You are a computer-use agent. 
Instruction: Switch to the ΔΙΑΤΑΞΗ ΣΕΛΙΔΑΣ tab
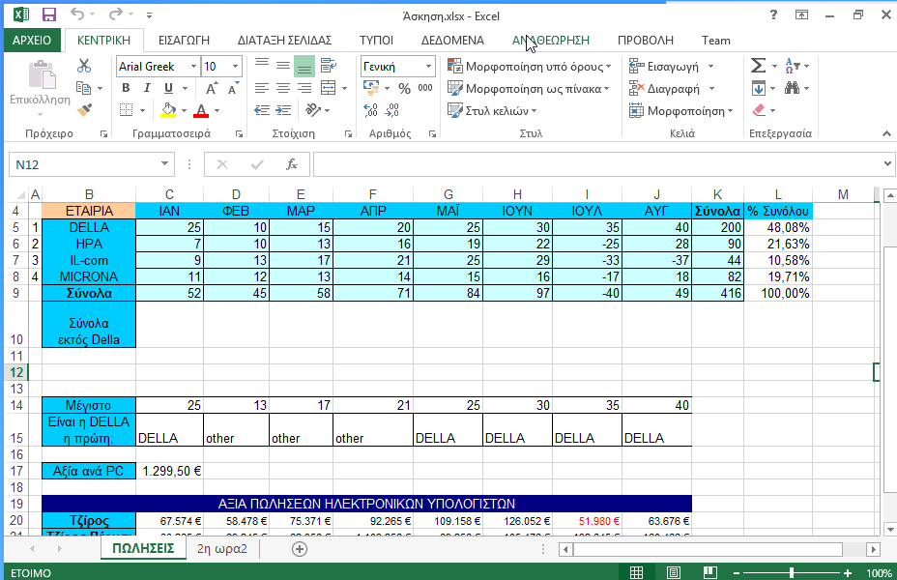pos(284,40)
